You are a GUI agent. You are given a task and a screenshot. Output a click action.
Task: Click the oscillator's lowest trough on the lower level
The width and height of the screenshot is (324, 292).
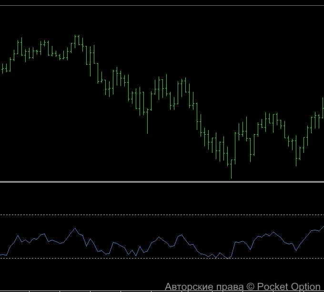click(x=229, y=258)
